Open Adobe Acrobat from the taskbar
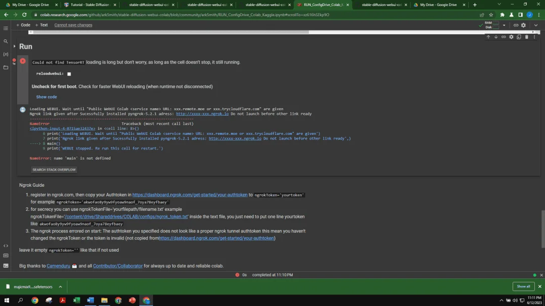Screen dimensions: 545x306 pos(63,300)
